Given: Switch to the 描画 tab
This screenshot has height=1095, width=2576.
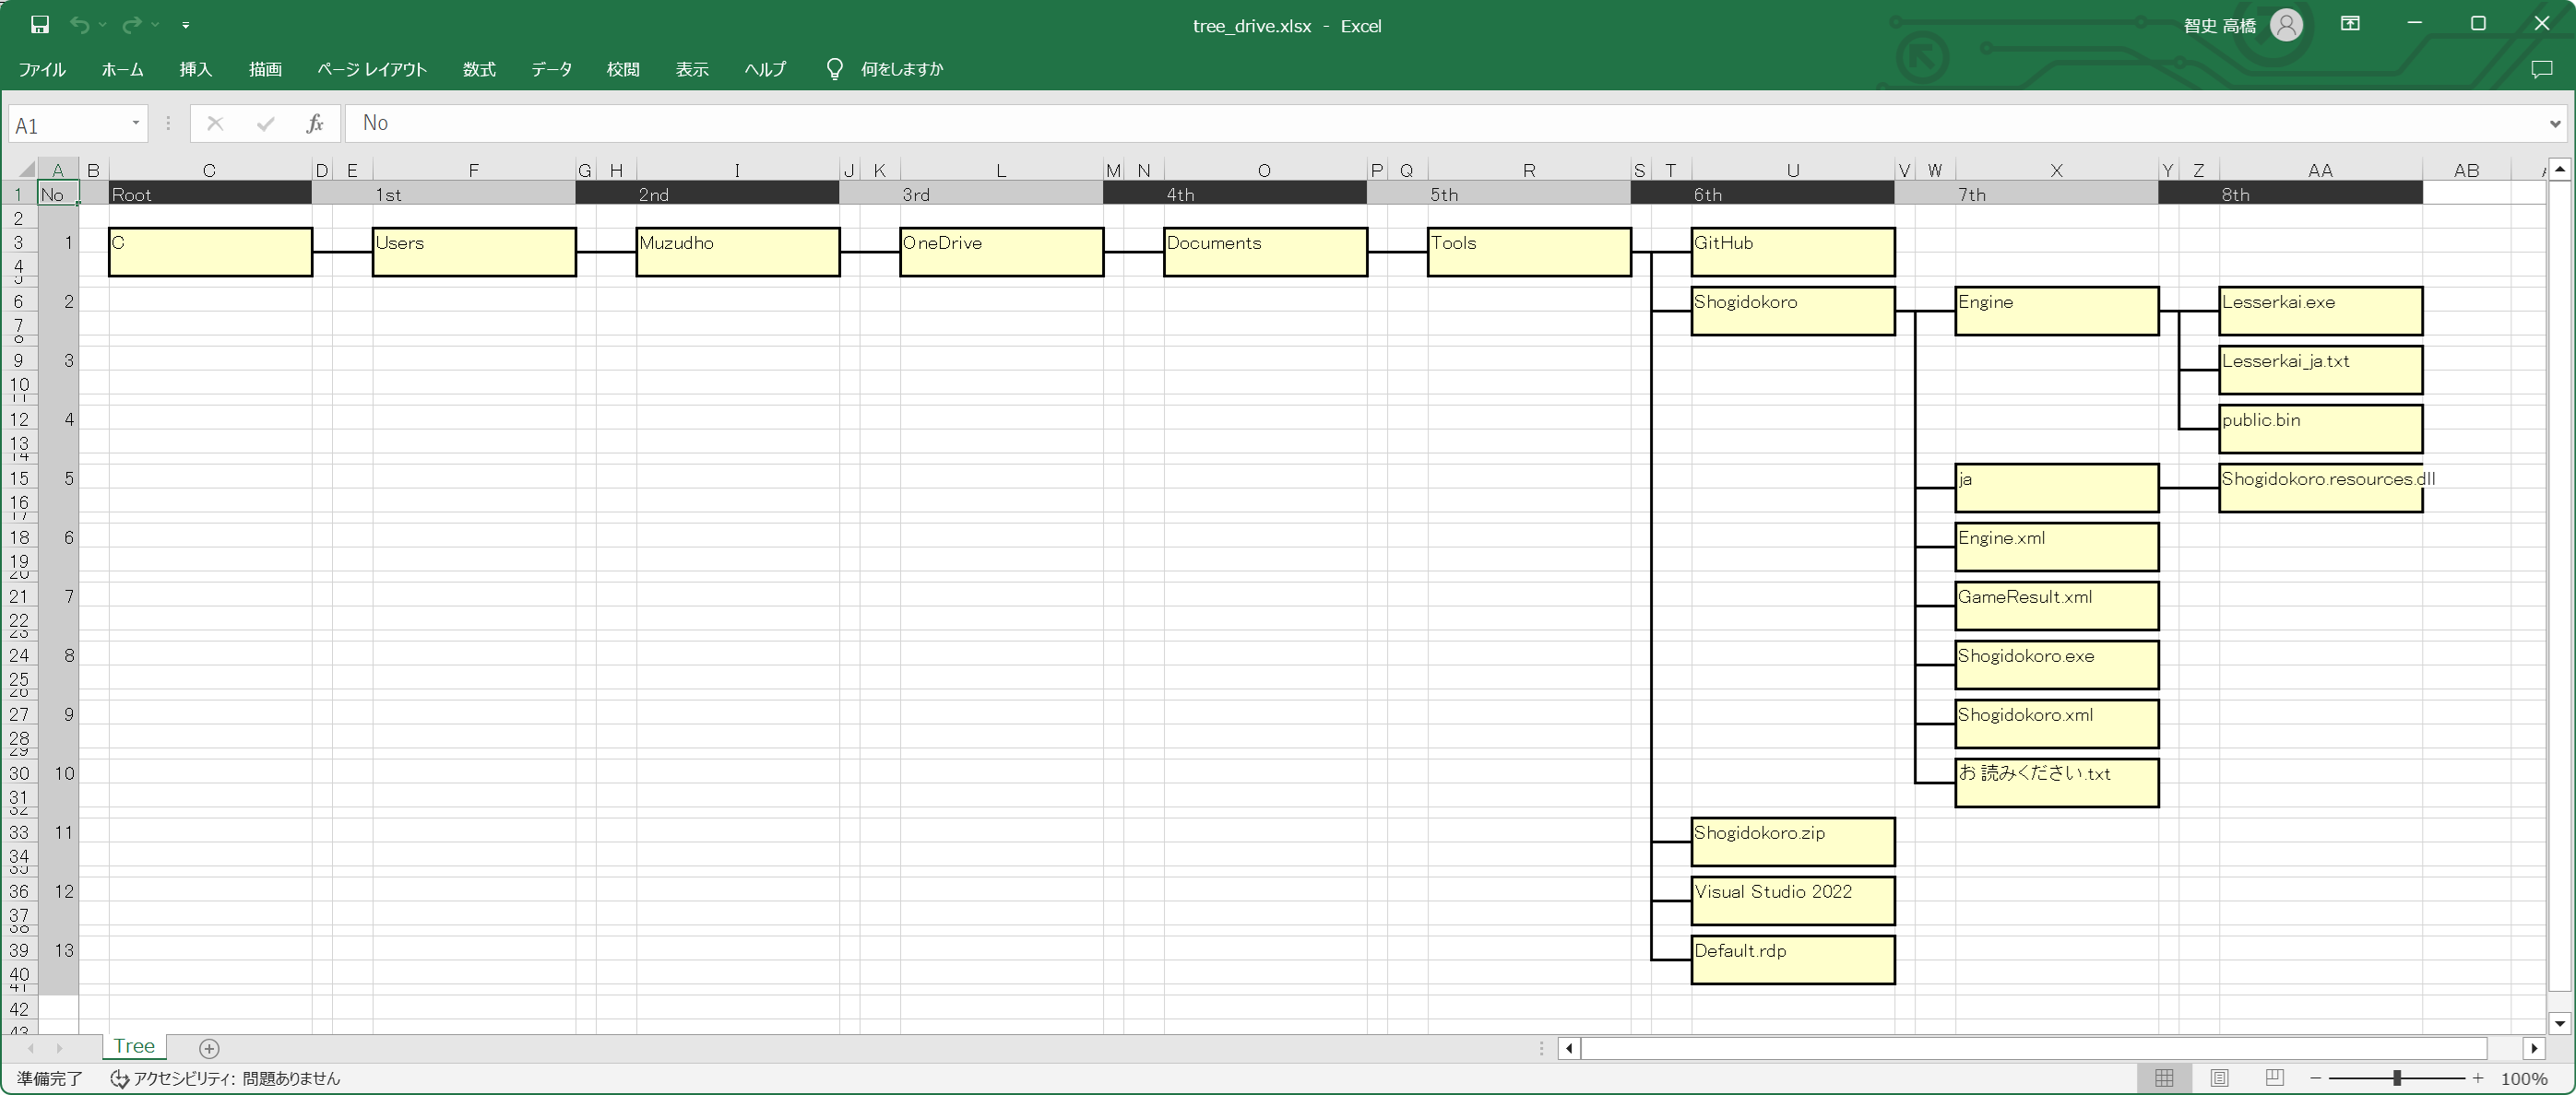Looking at the screenshot, I should pyautogui.click(x=265, y=69).
